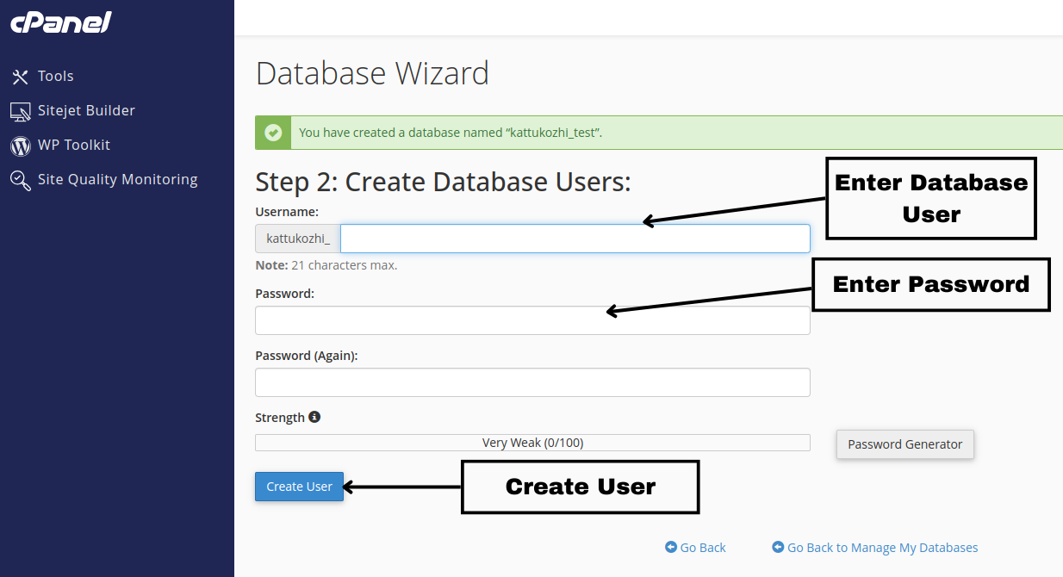Click the Site Quality Monitoring magnifier icon
The width and height of the screenshot is (1063, 577).
coord(21,180)
